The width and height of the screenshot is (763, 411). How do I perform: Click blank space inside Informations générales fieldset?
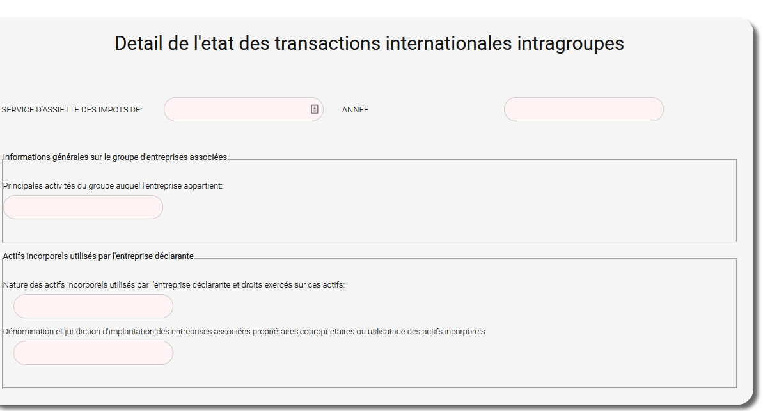[x=438, y=209]
